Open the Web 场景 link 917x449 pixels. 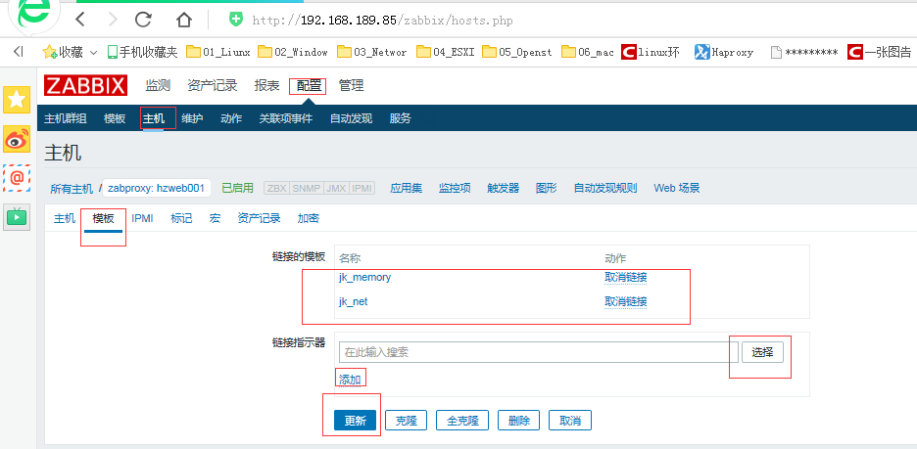click(677, 188)
